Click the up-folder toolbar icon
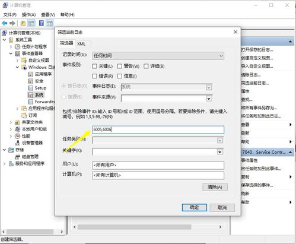The image size is (296, 244). [23, 23]
